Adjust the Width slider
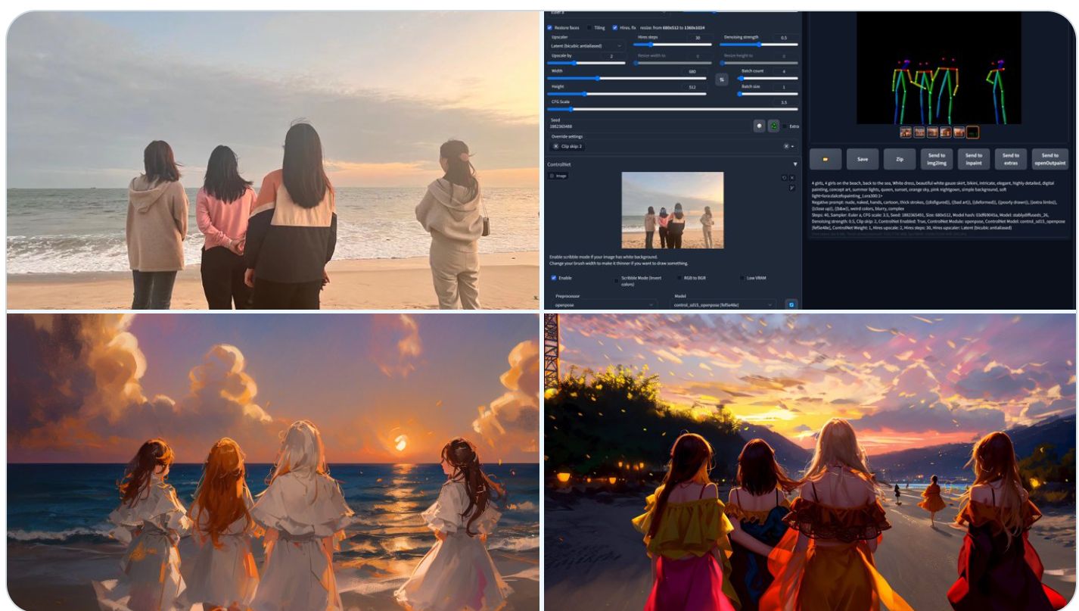This screenshot has width=1079, height=611. [627, 78]
